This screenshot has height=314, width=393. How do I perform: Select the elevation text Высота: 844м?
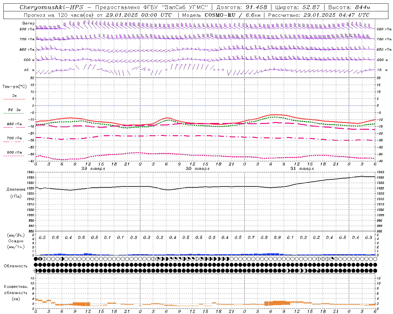(349, 7)
